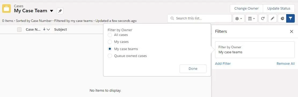Pin the My Case Team list view
The width and height of the screenshot is (298, 97).
click(60, 11)
